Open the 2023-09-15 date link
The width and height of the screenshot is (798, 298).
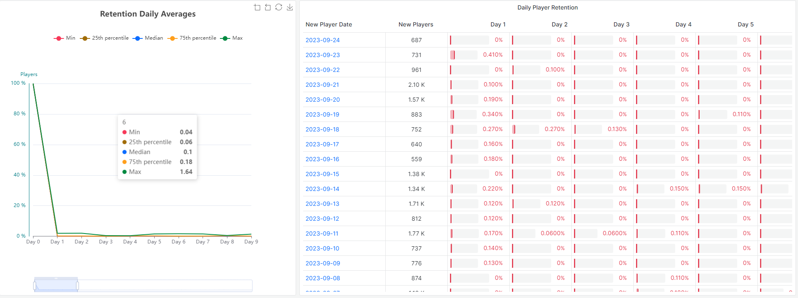click(x=322, y=174)
